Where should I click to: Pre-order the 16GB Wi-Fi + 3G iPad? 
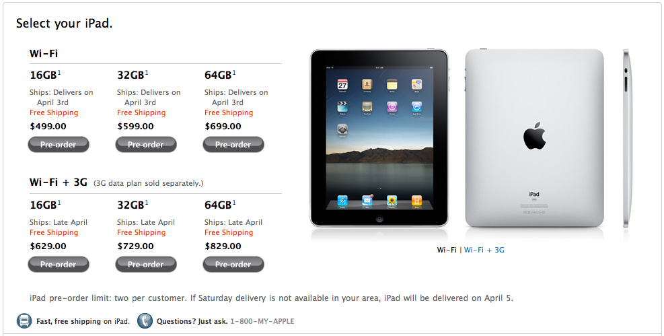click(59, 265)
